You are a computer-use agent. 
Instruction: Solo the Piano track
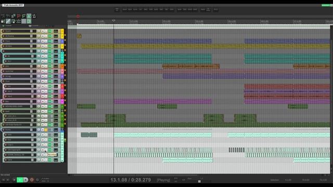46,41
